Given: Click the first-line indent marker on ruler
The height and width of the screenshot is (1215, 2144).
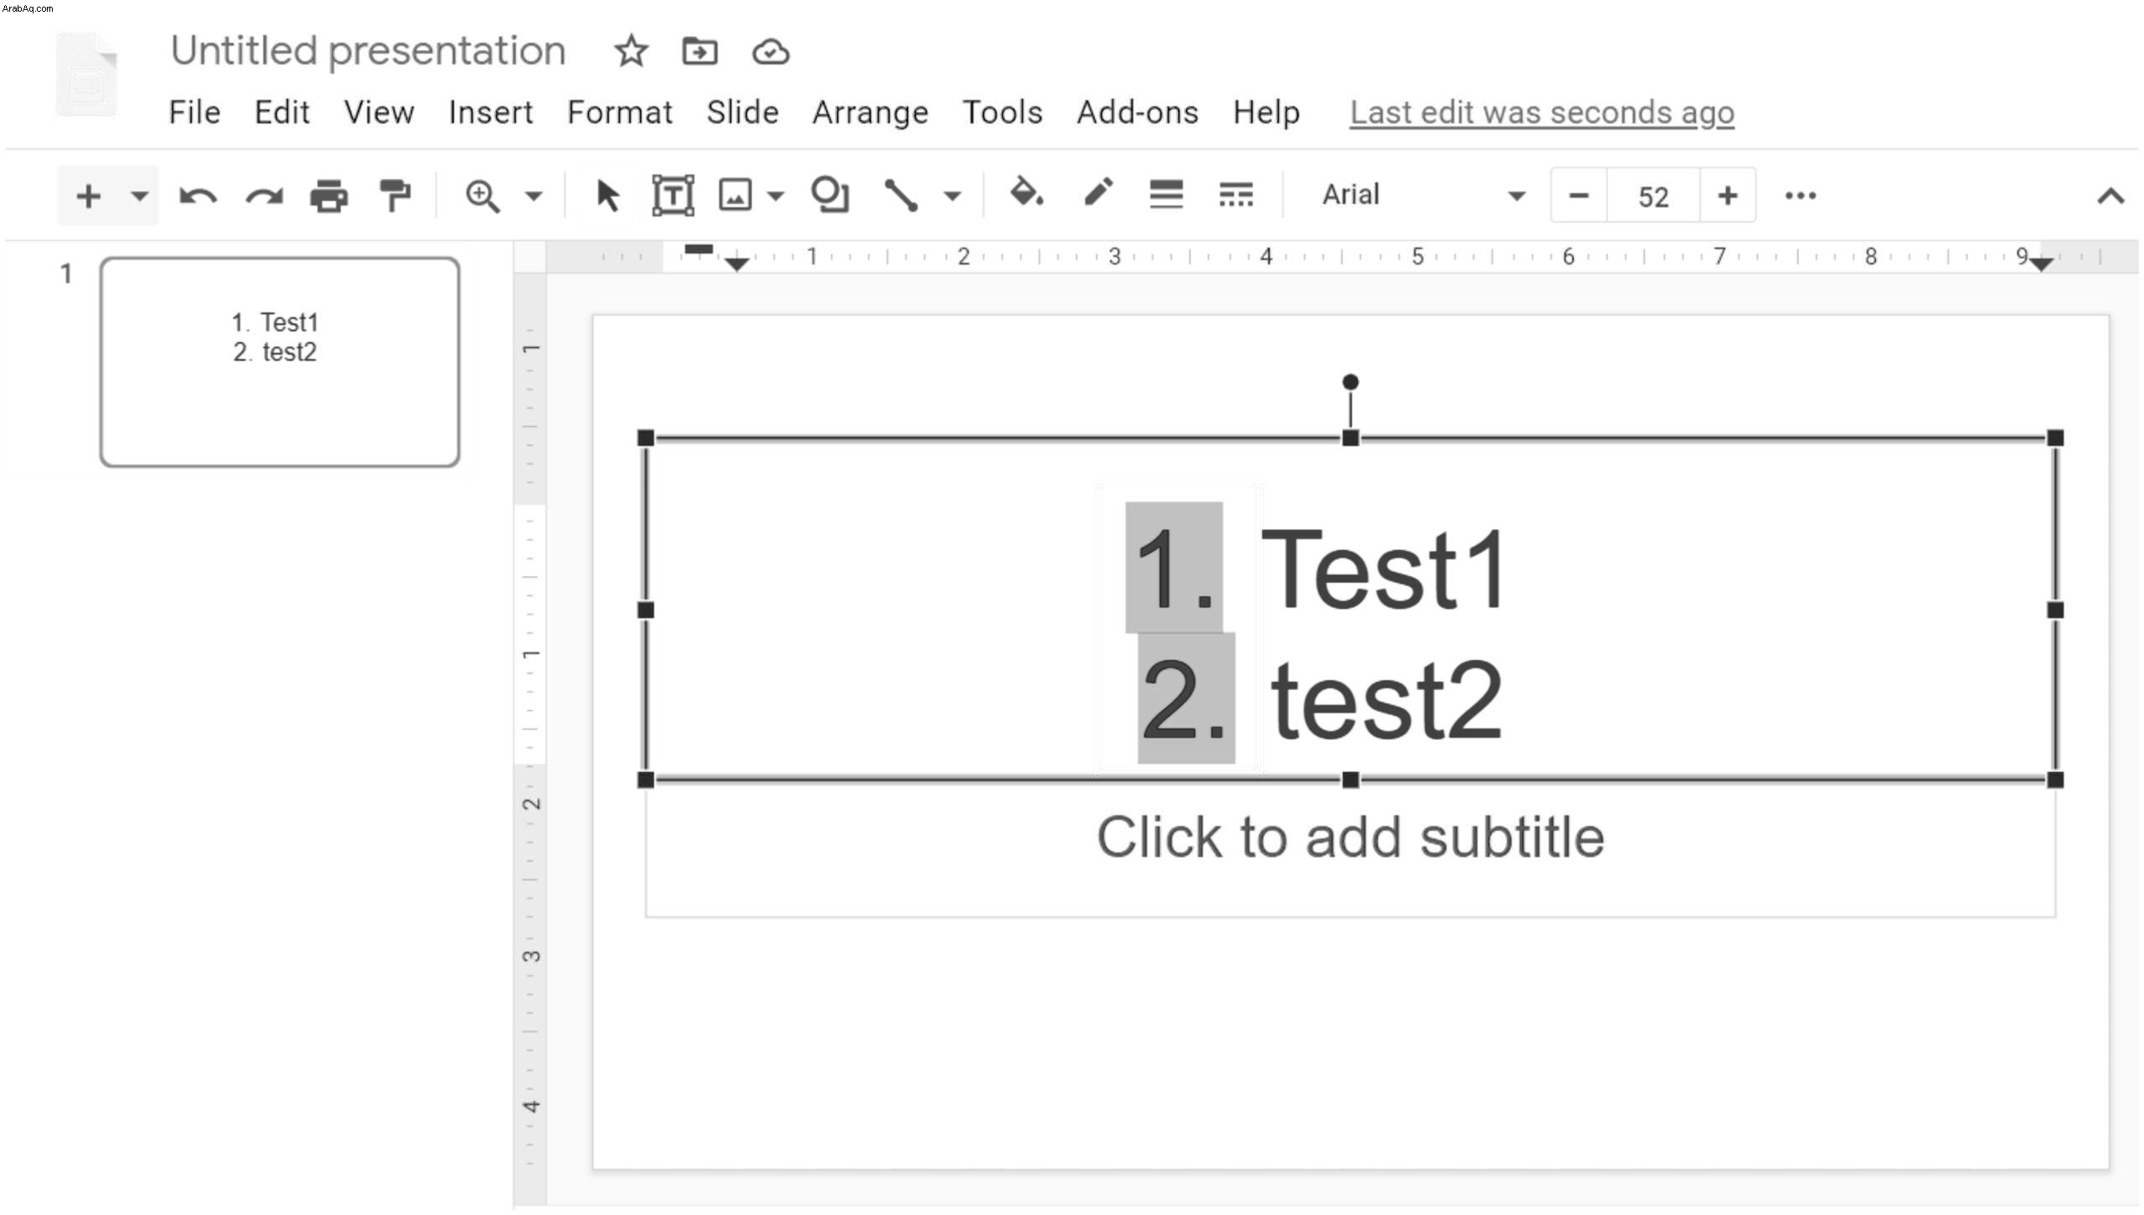Looking at the screenshot, I should 698,249.
